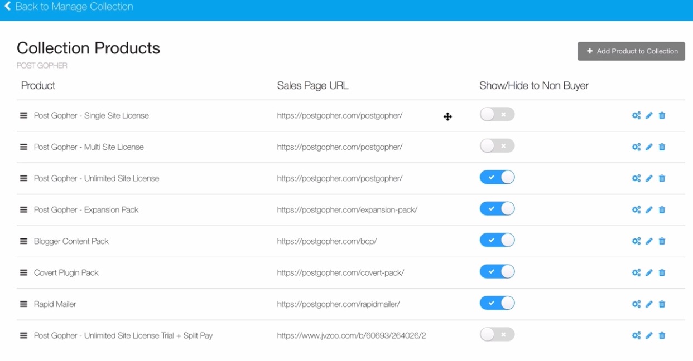Enable visibility toggle for Single Site License
Screen dimensions: 693x361
(x=497, y=115)
